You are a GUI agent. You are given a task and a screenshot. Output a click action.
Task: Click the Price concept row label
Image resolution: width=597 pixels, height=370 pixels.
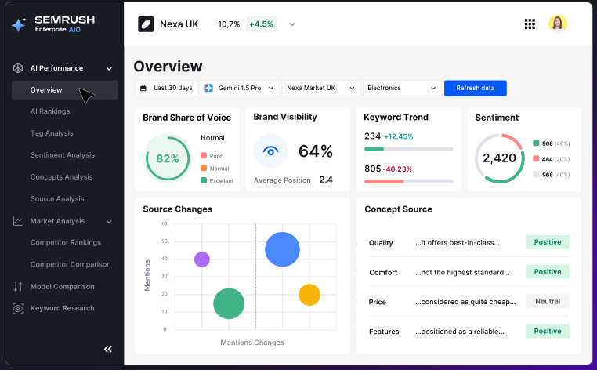click(378, 302)
